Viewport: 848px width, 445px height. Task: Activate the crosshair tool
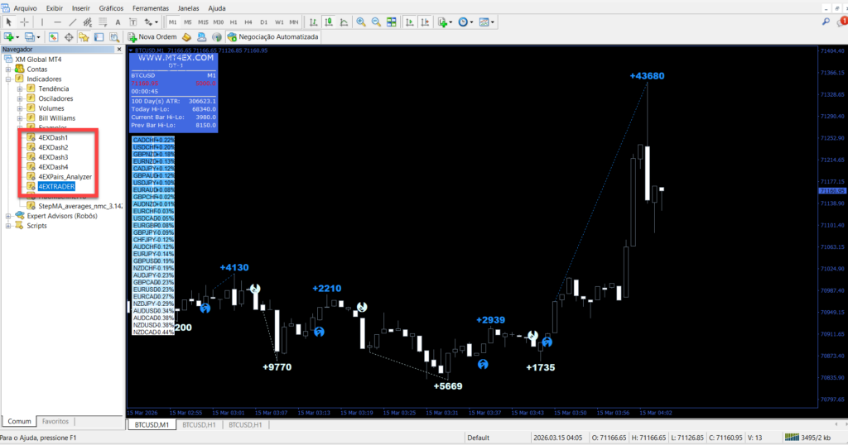click(x=24, y=22)
